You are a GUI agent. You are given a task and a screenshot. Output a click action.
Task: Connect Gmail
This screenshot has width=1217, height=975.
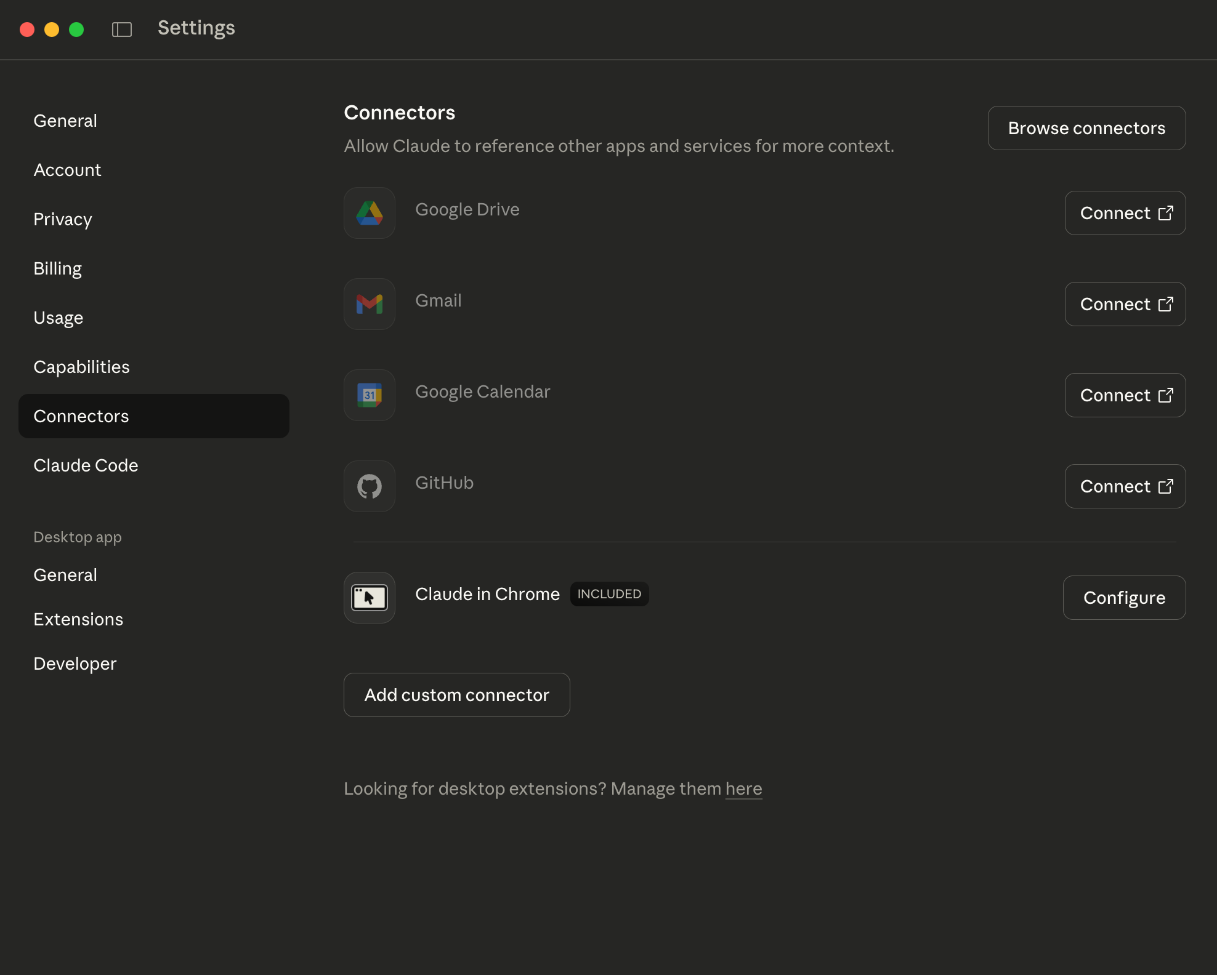[x=1125, y=303]
